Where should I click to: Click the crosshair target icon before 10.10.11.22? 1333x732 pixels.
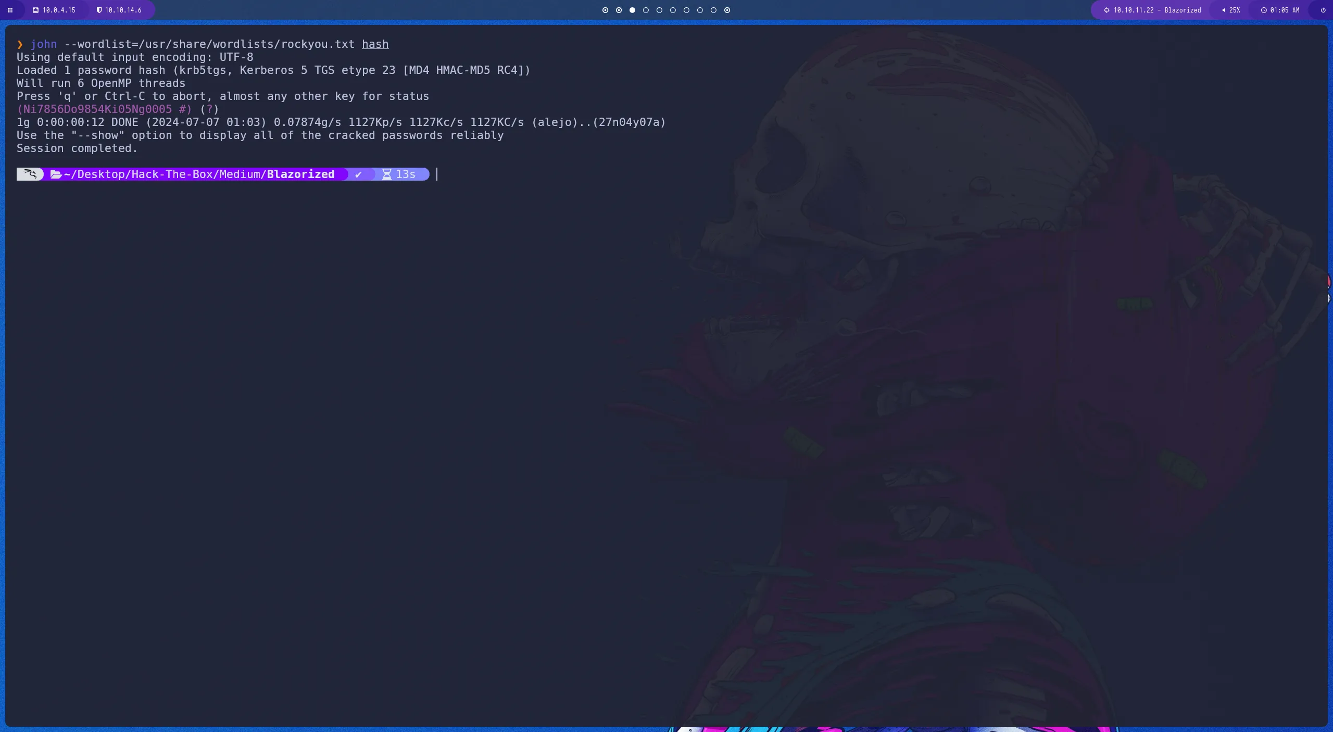tap(1106, 10)
